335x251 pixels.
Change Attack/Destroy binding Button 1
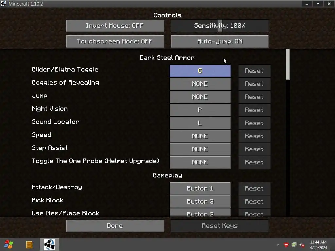pyautogui.click(x=200, y=189)
